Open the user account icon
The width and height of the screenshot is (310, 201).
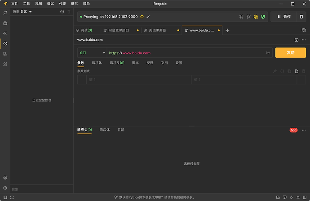5,178
